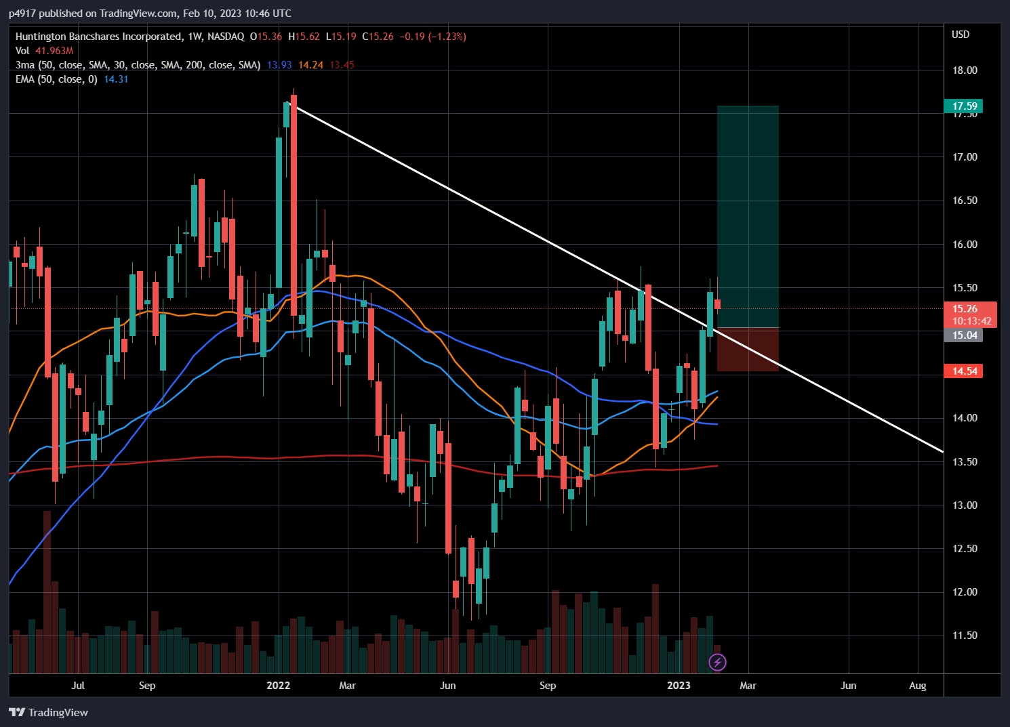This screenshot has height=727, width=1010.
Task: Open the TradingView logo at chart bottom
Action: tap(49, 712)
